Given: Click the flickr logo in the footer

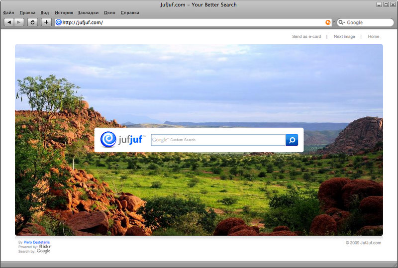Looking at the screenshot, I should click(45, 247).
